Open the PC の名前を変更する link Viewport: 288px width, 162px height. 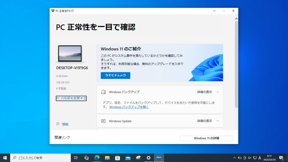point(71,98)
